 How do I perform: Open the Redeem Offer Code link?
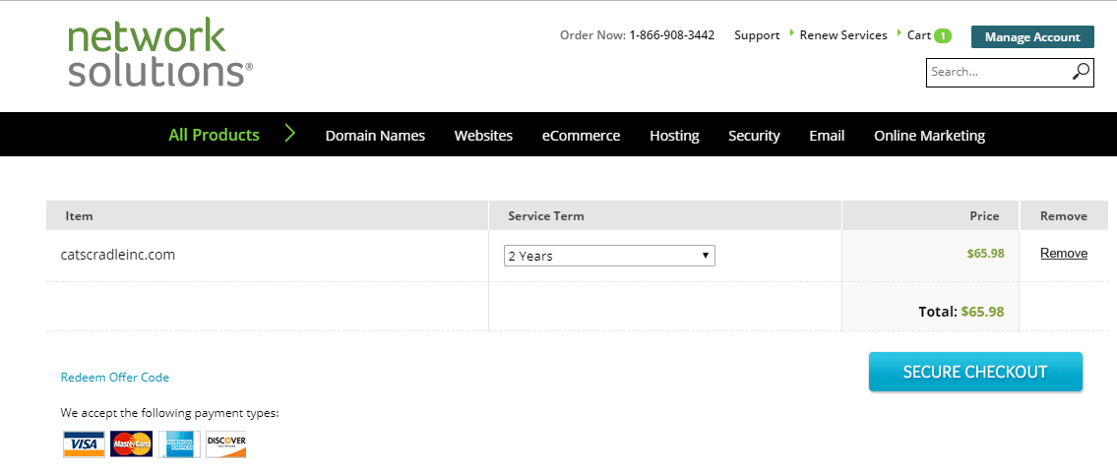[x=115, y=378]
